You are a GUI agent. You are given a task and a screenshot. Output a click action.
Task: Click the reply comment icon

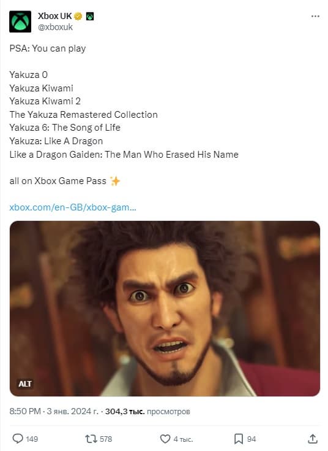click(18, 439)
